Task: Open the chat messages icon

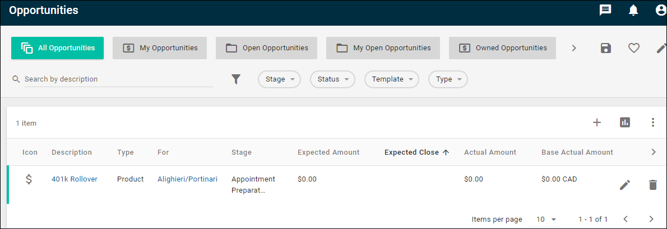Action: coord(605,10)
